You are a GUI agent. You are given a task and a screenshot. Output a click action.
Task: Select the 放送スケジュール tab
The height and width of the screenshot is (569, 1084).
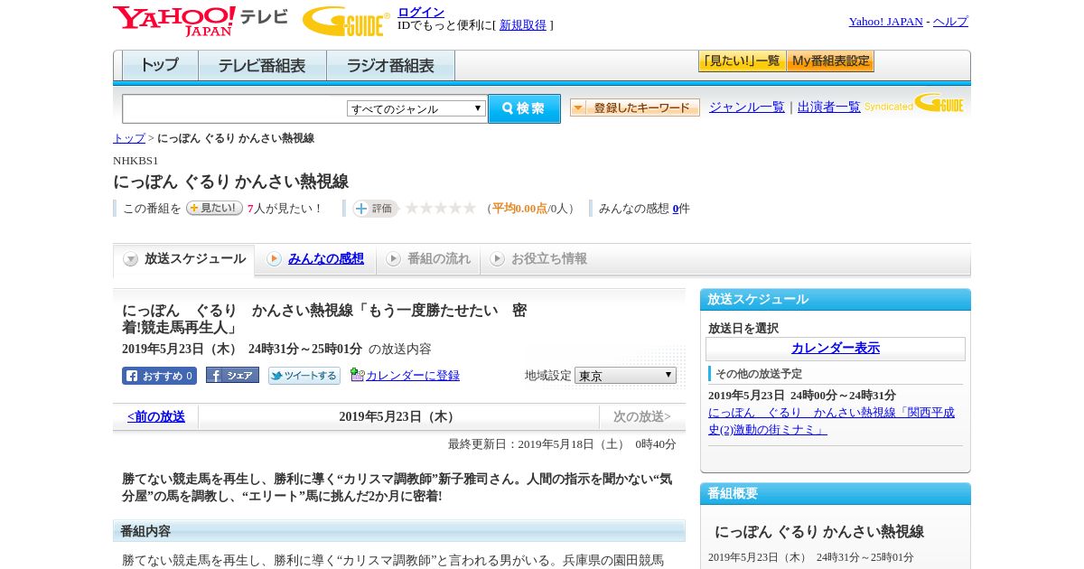pyautogui.click(x=184, y=259)
